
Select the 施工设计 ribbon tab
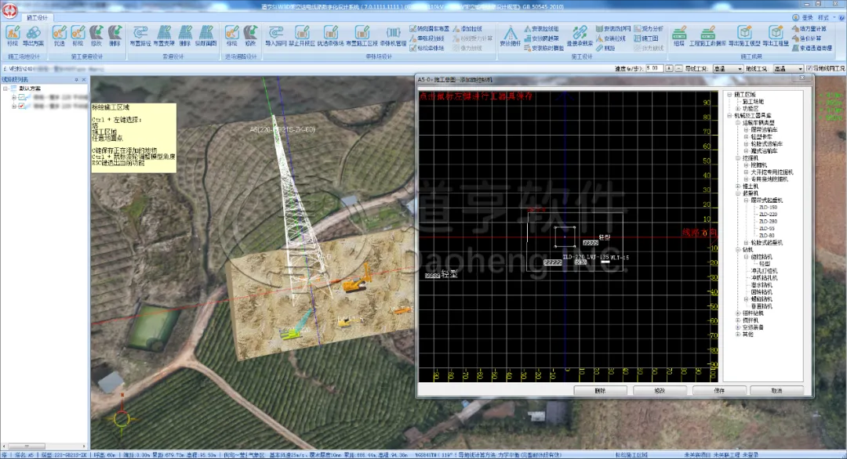click(36, 16)
